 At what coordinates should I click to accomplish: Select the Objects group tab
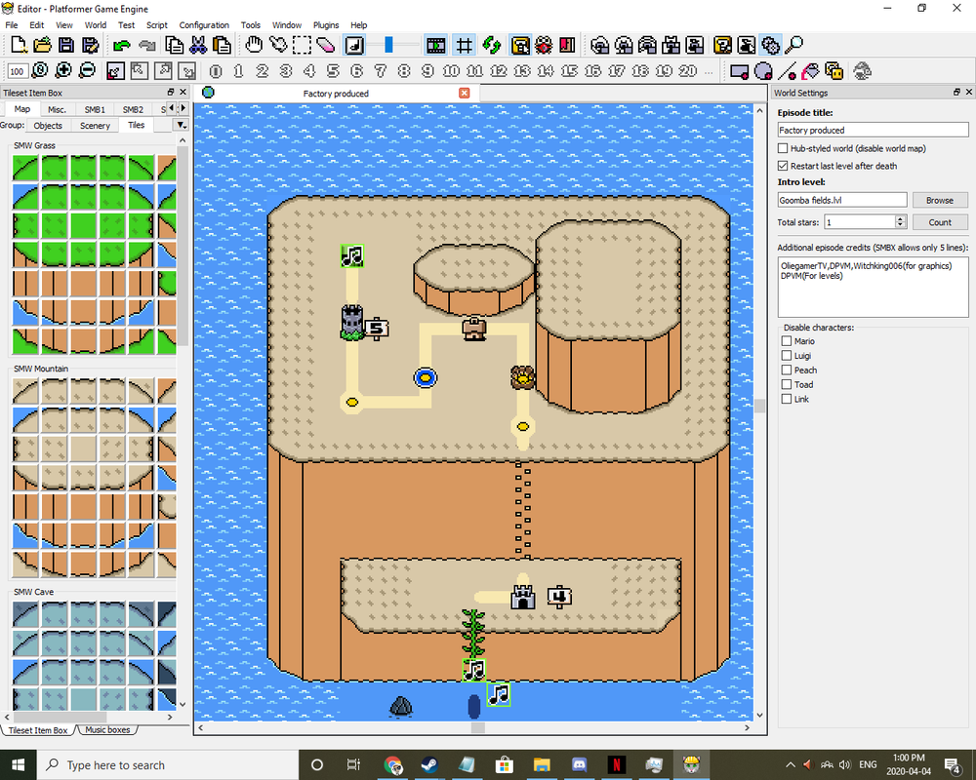48,126
